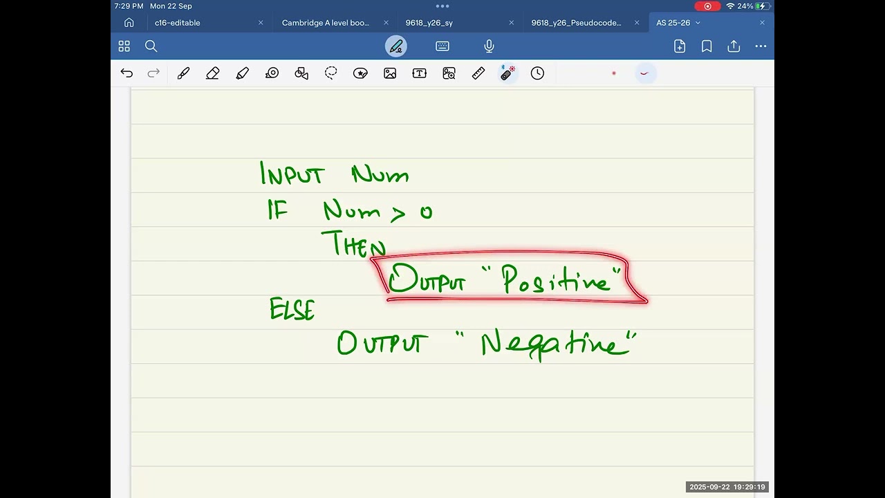
Task: Select the Eraser tool
Action: (x=213, y=73)
